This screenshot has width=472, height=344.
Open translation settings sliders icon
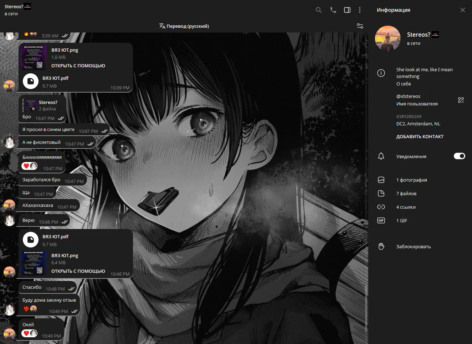360,26
